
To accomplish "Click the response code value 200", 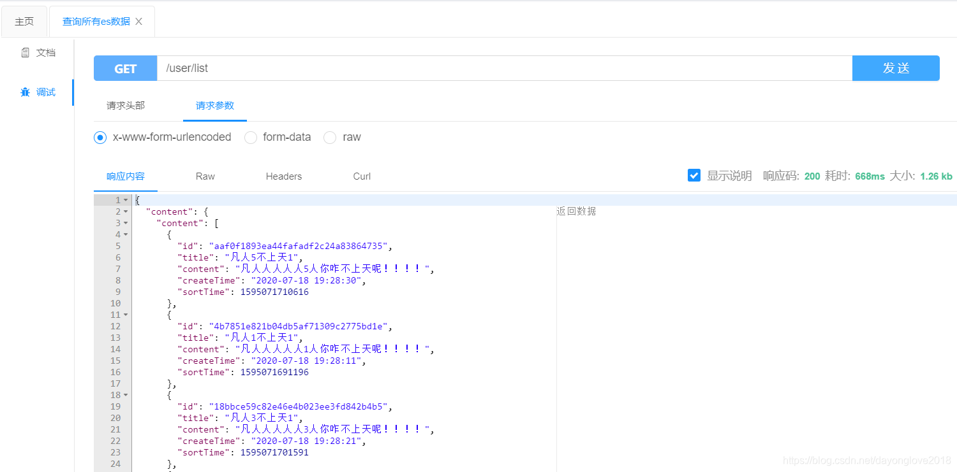I will [x=812, y=176].
